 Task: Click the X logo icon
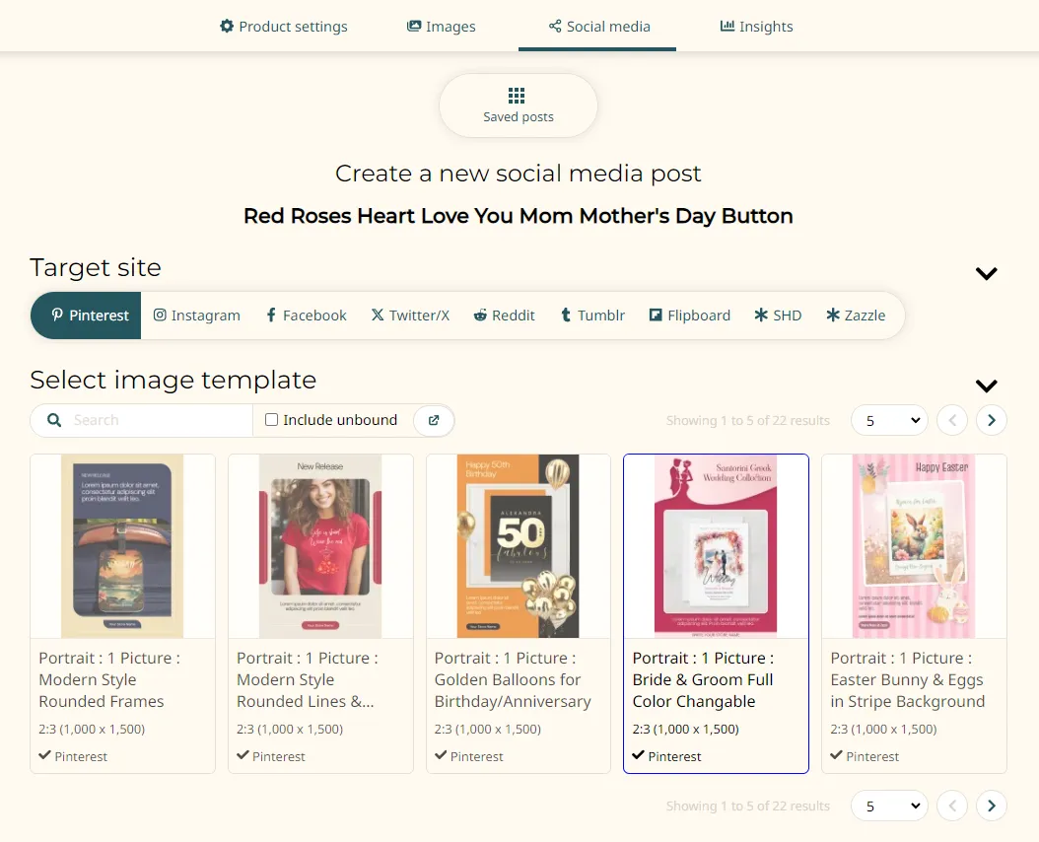[377, 315]
